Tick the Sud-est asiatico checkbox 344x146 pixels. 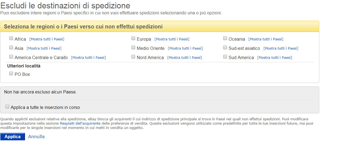pyautogui.click(x=225, y=48)
